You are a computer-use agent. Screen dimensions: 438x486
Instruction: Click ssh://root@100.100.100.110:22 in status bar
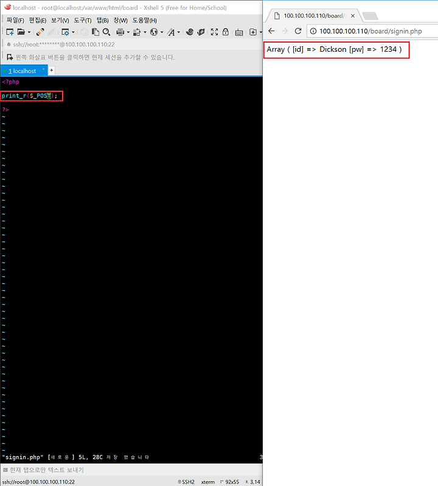click(x=38, y=482)
